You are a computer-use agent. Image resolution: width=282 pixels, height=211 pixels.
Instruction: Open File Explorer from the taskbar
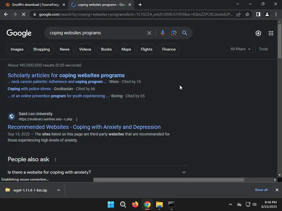click(159, 204)
